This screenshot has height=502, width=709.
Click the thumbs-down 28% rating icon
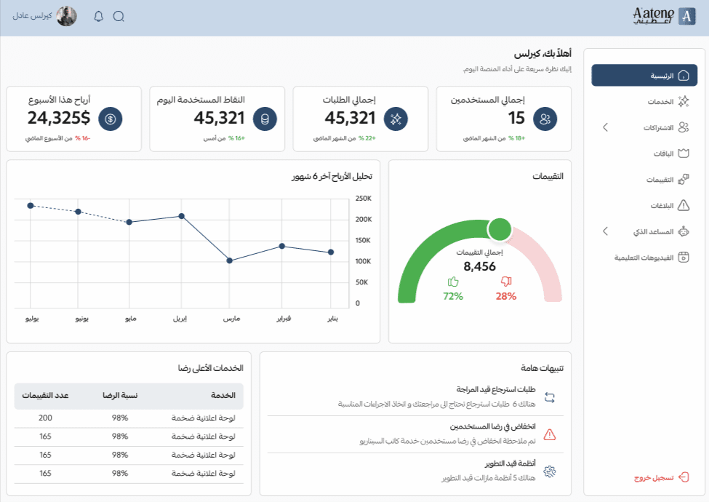[x=506, y=282]
